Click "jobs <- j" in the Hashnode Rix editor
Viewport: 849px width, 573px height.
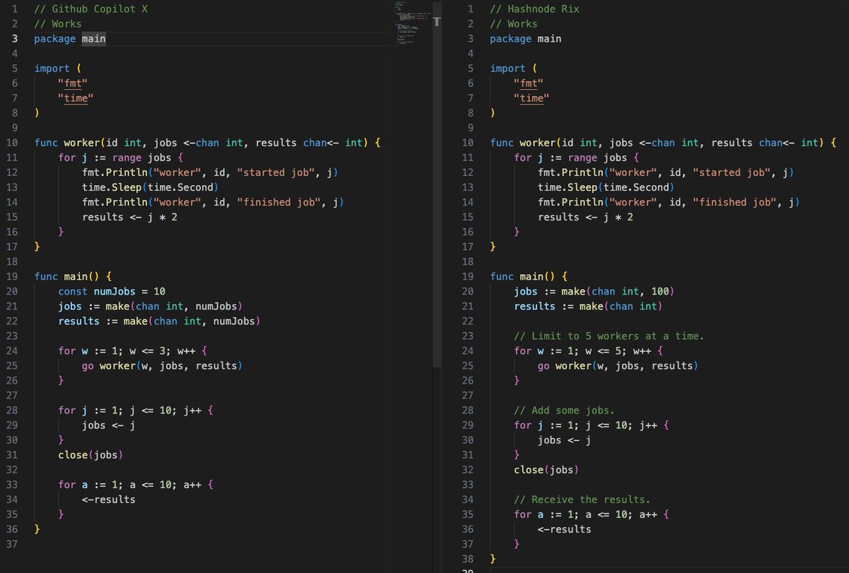(x=564, y=439)
